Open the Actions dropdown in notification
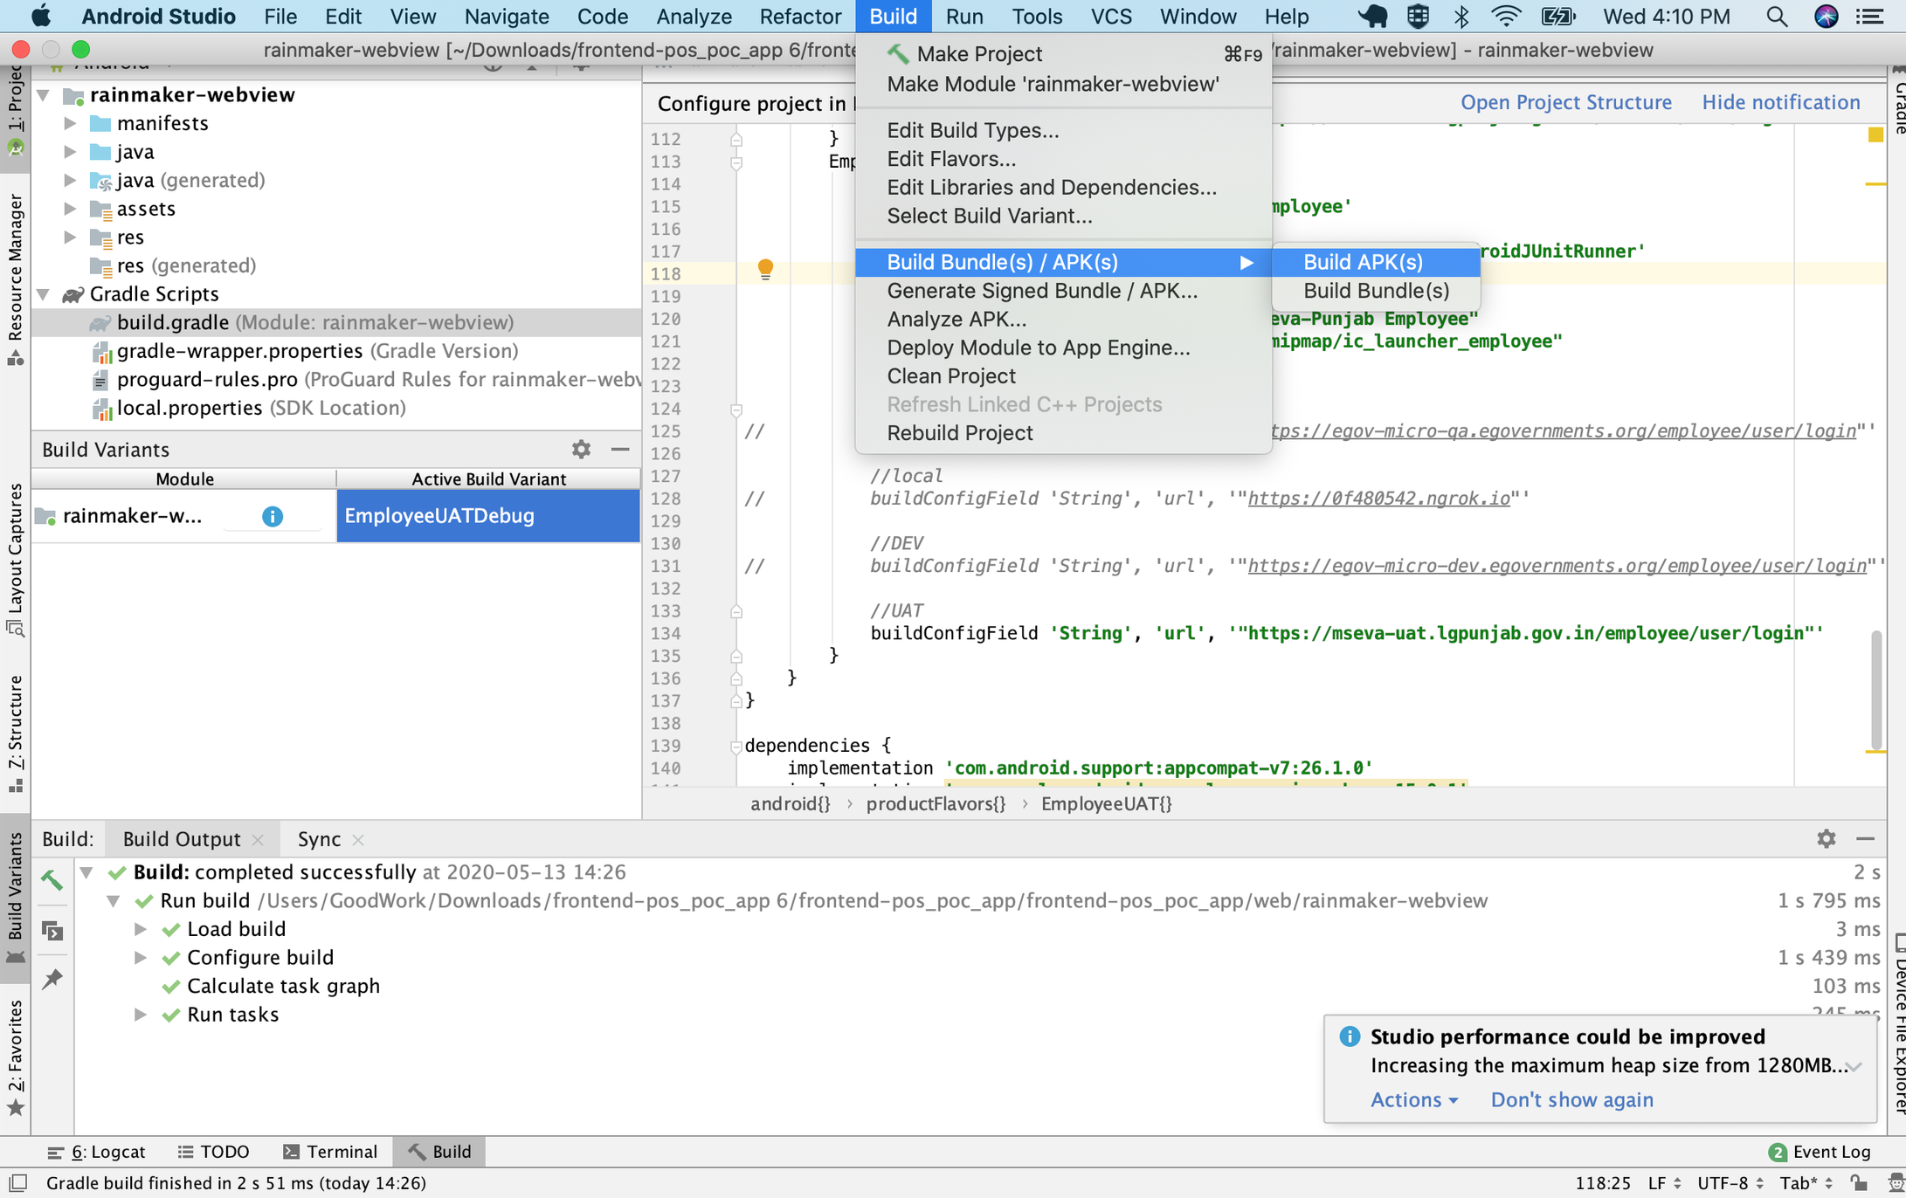The width and height of the screenshot is (1906, 1198). [1413, 1099]
